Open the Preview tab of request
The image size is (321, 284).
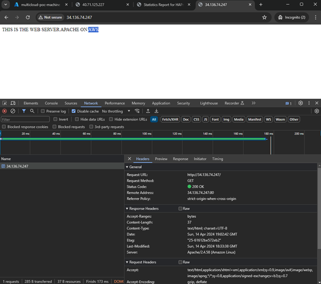(161, 159)
